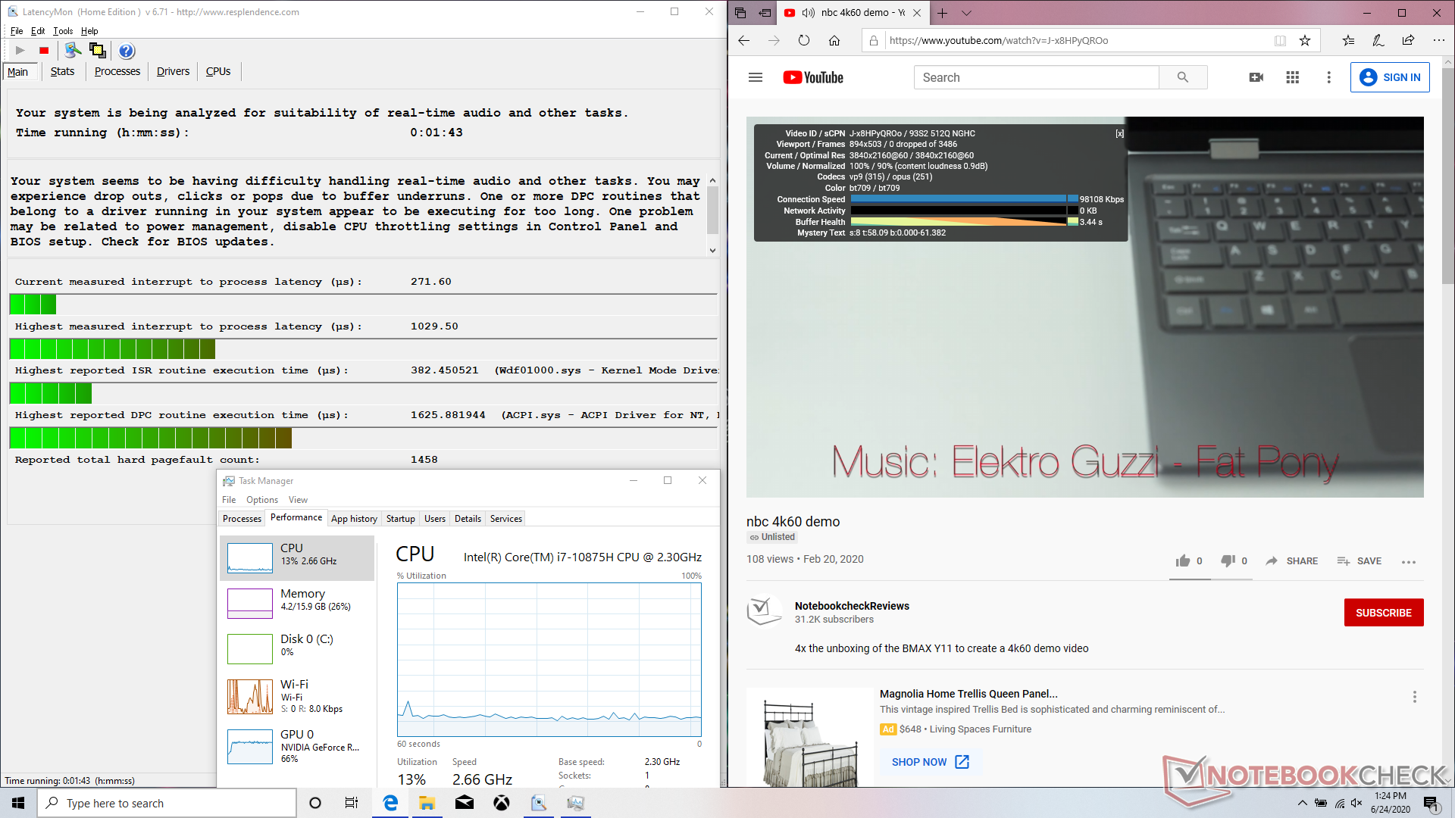The image size is (1455, 818).
Task: Click the thumbs up like icon
Action: tap(1182, 560)
